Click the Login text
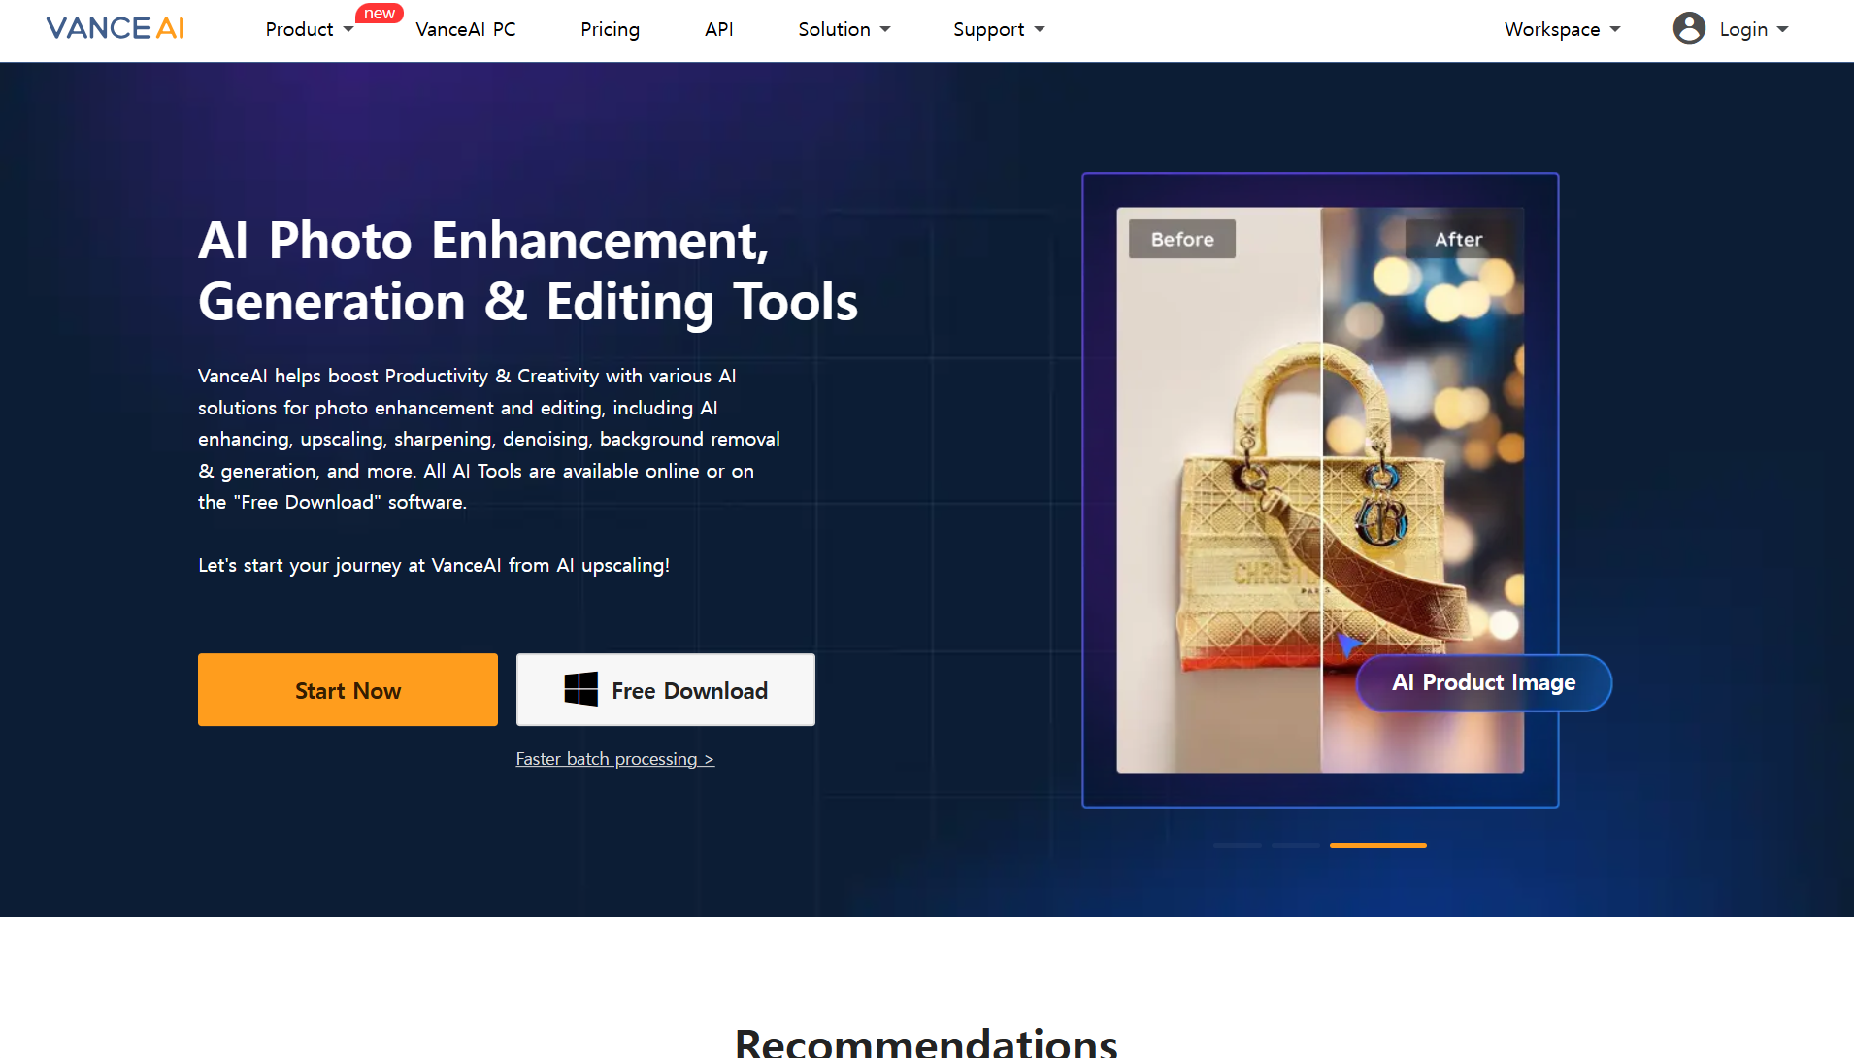This screenshot has width=1854, height=1058. (x=1743, y=29)
